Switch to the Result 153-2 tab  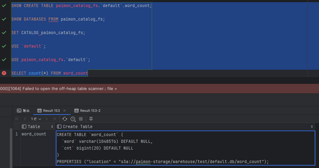pyautogui.click(x=88, y=111)
